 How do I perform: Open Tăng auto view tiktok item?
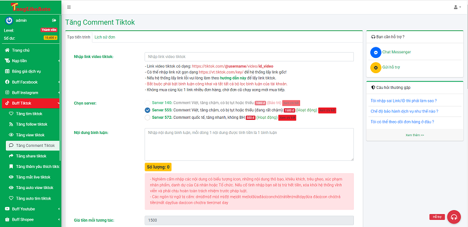33,188
